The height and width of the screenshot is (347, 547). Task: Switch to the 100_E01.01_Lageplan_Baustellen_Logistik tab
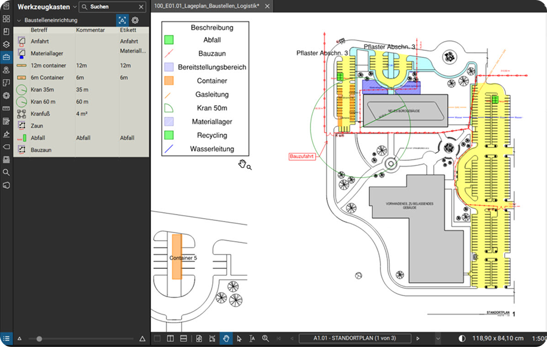coord(206,6)
